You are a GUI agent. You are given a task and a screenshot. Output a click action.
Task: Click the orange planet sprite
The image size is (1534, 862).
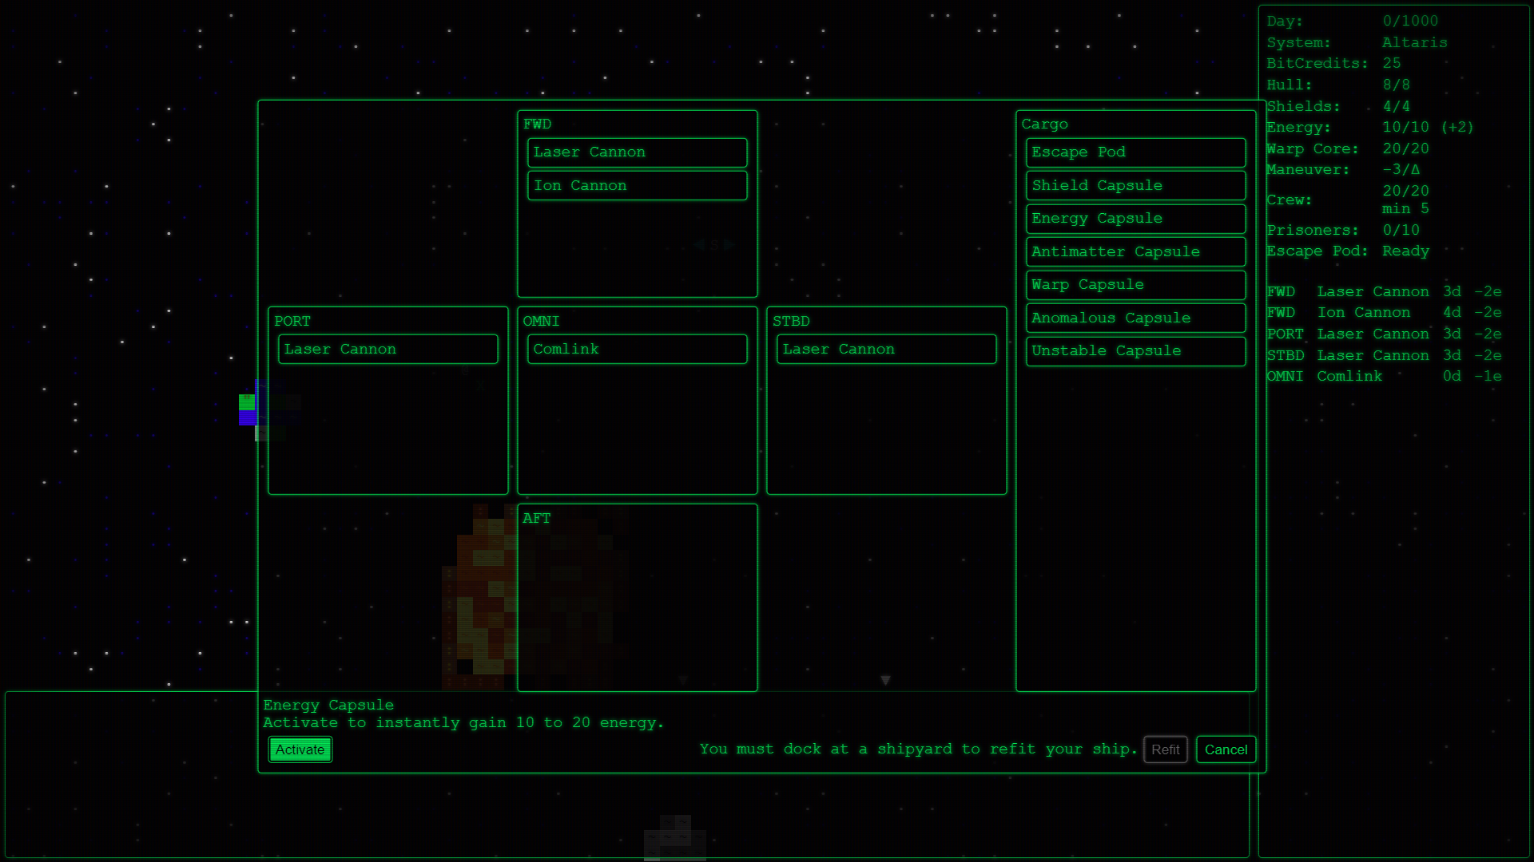pyautogui.click(x=478, y=599)
